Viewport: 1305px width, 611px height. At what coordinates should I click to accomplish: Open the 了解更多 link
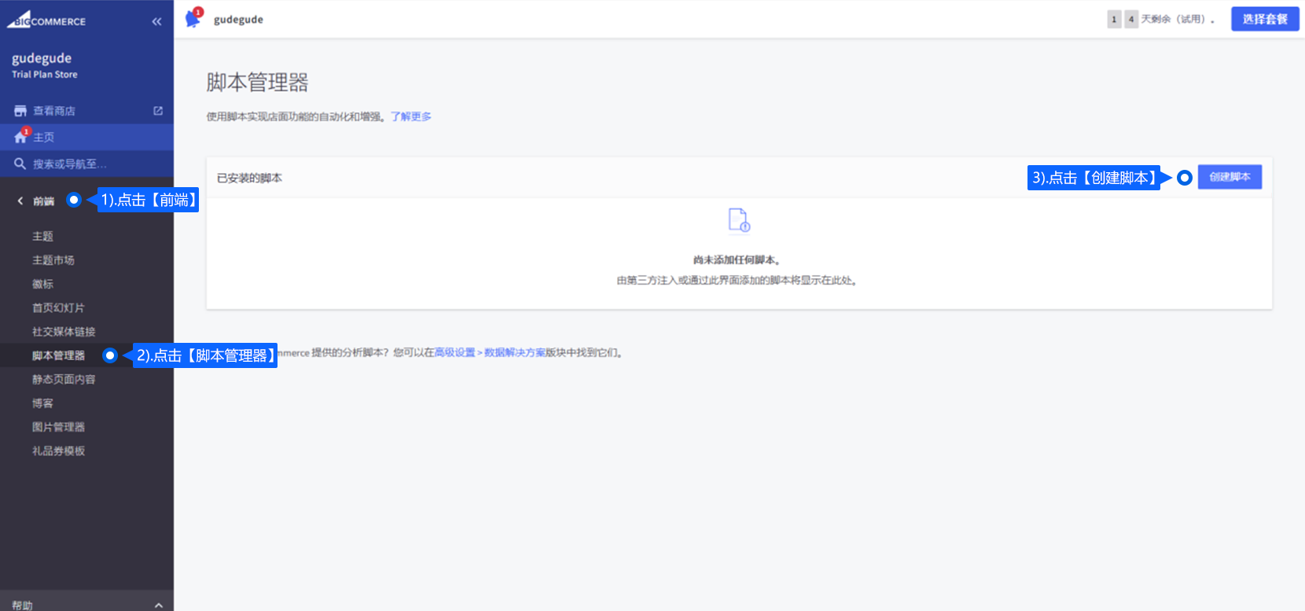click(x=410, y=116)
